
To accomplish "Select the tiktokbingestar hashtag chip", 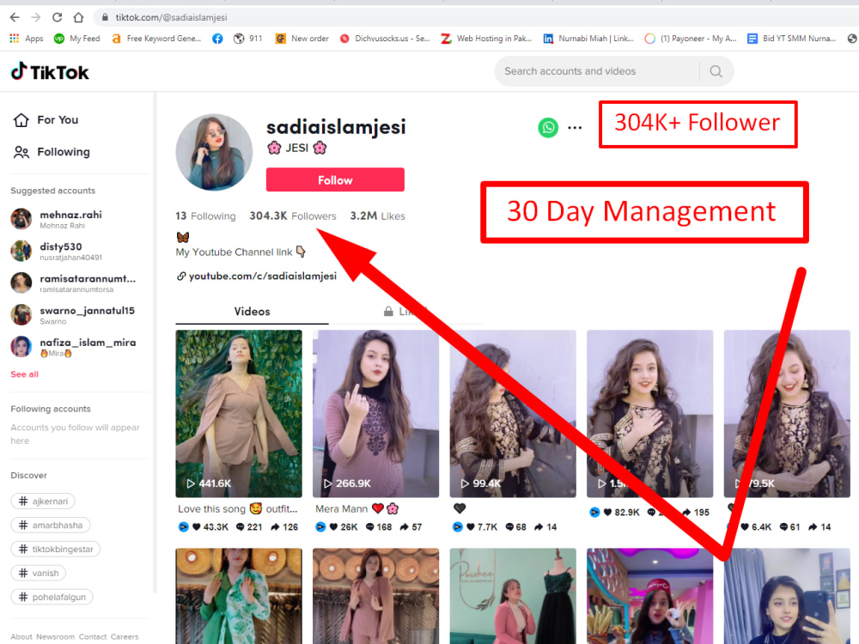I will coord(55,550).
